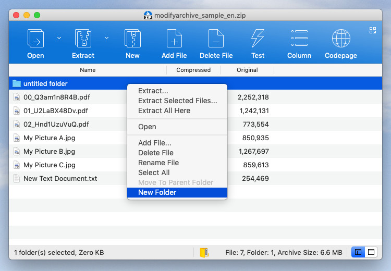Click the yellow zip archive icon in status bar
The height and width of the screenshot is (271, 391).
[x=204, y=253]
